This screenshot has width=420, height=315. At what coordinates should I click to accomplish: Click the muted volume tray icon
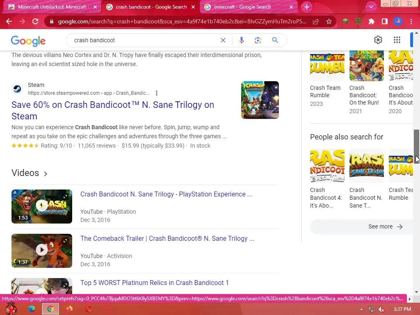[381, 309]
